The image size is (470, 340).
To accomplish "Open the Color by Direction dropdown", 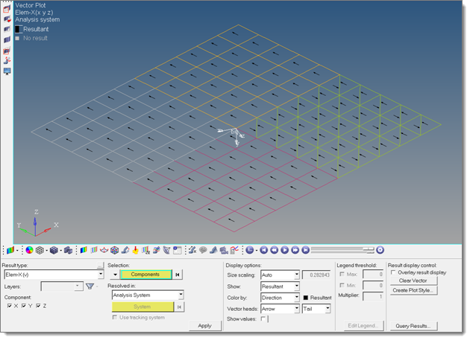I will pos(296,297).
